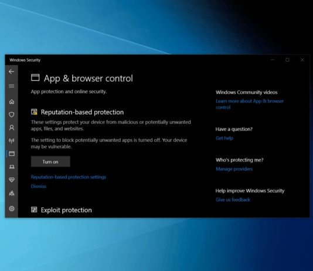This screenshot has height=271, width=313.
Task: Click the Exploit protection section icon
Action: [34, 209]
